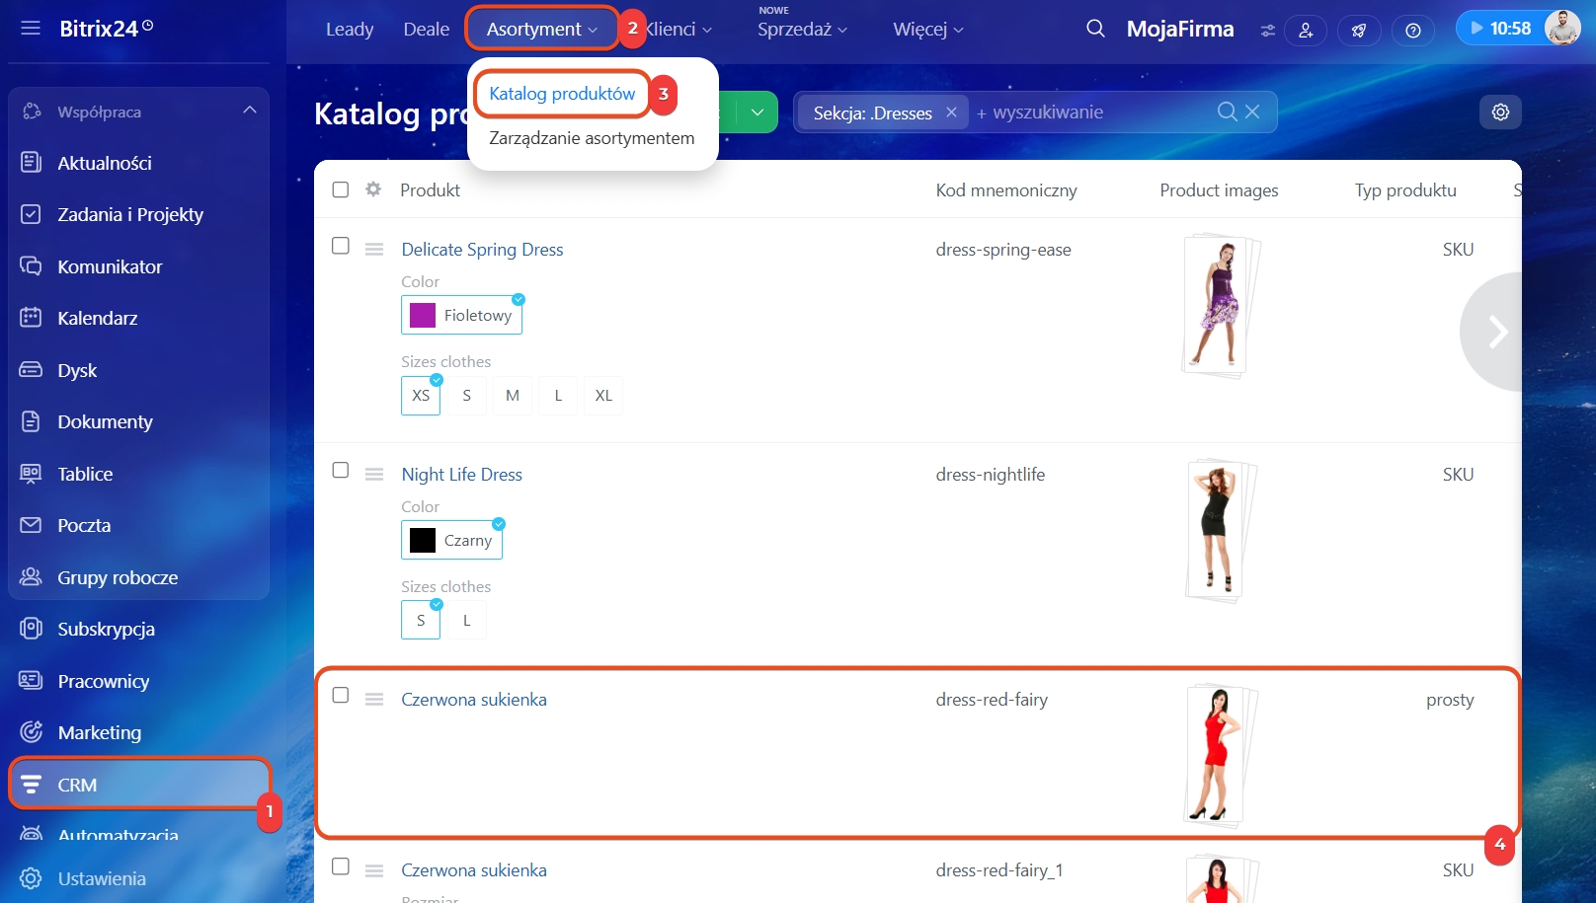Open the invite user icon in header
Viewport: 1596px width, 903px height.
coord(1305,31)
